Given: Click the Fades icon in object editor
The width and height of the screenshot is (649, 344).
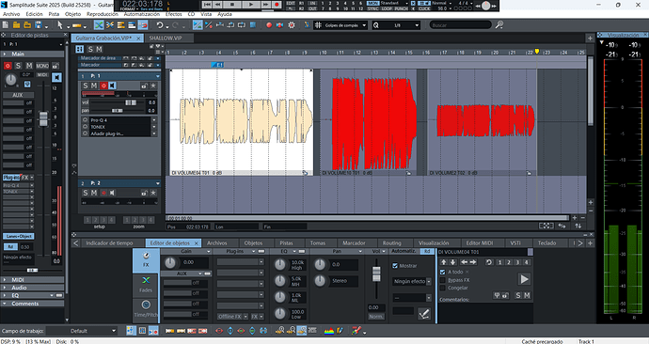Looking at the screenshot, I should pyautogui.click(x=146, y=285).
